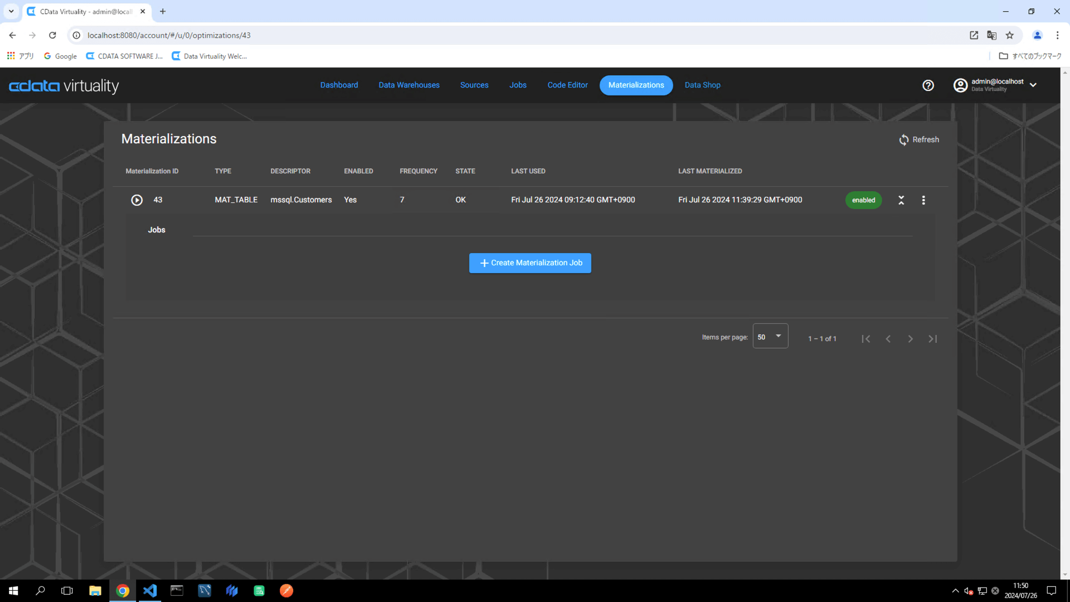Open the Code Editor tab
1070x602 pixels.
point(567,85)
